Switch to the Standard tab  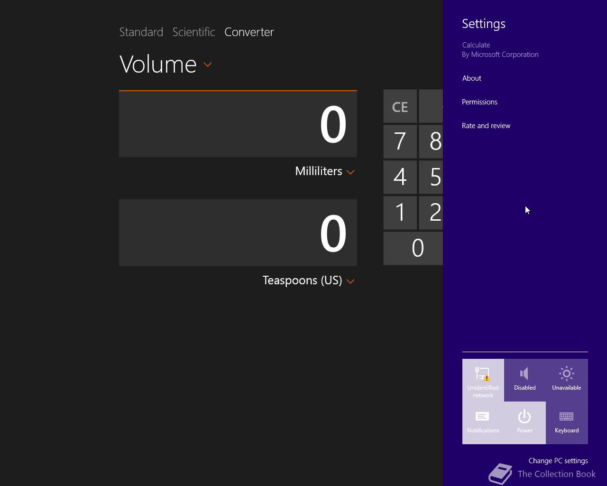click(141, 32)
